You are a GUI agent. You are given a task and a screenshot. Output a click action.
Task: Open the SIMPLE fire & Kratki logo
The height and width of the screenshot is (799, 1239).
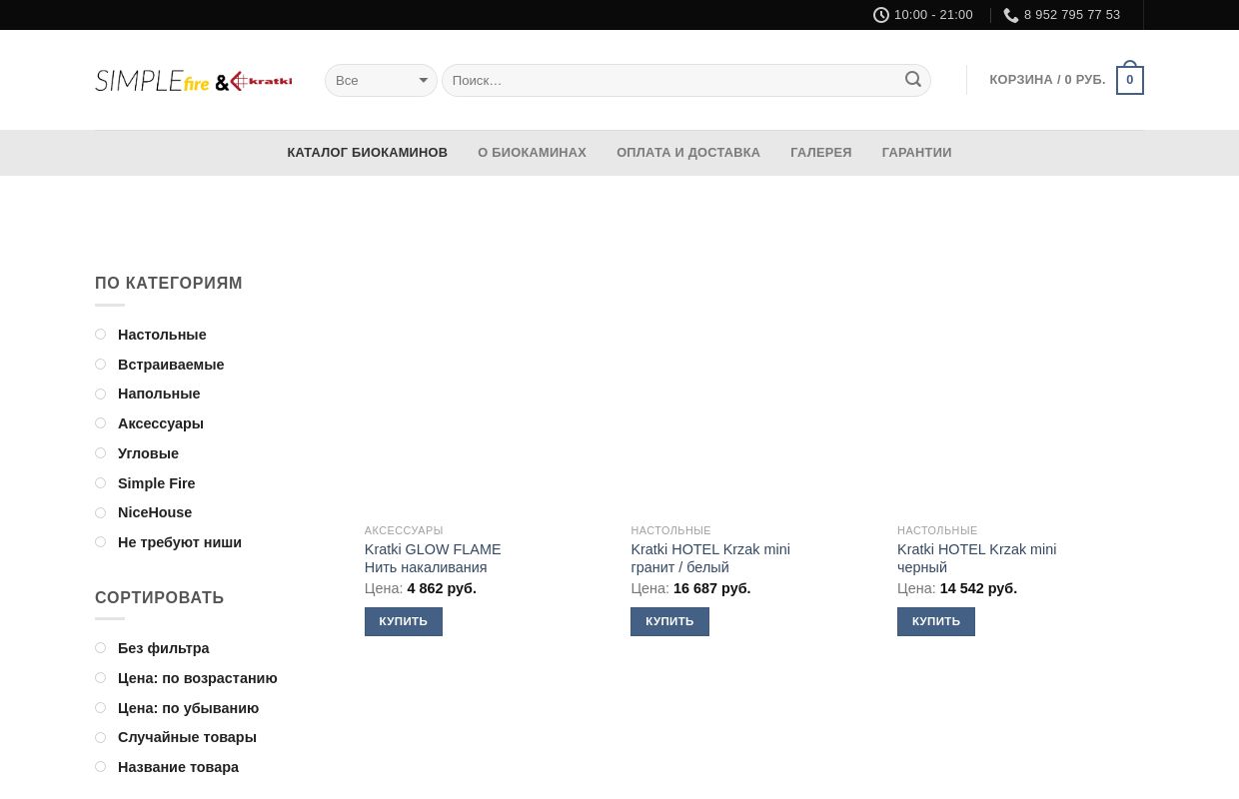194,81
